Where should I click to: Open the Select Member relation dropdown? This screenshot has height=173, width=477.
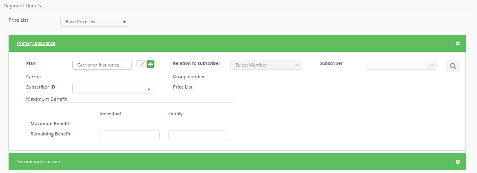click(266, 65)
